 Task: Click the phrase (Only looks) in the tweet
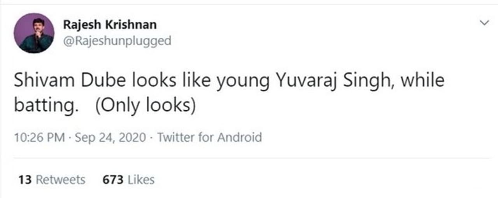tap(145, 106)
